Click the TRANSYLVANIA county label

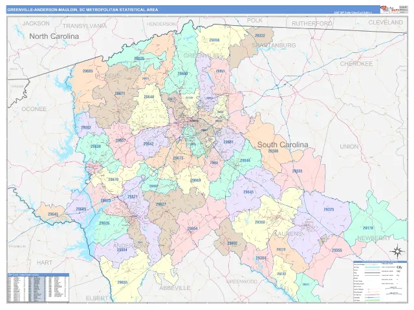tap(85, 26)
